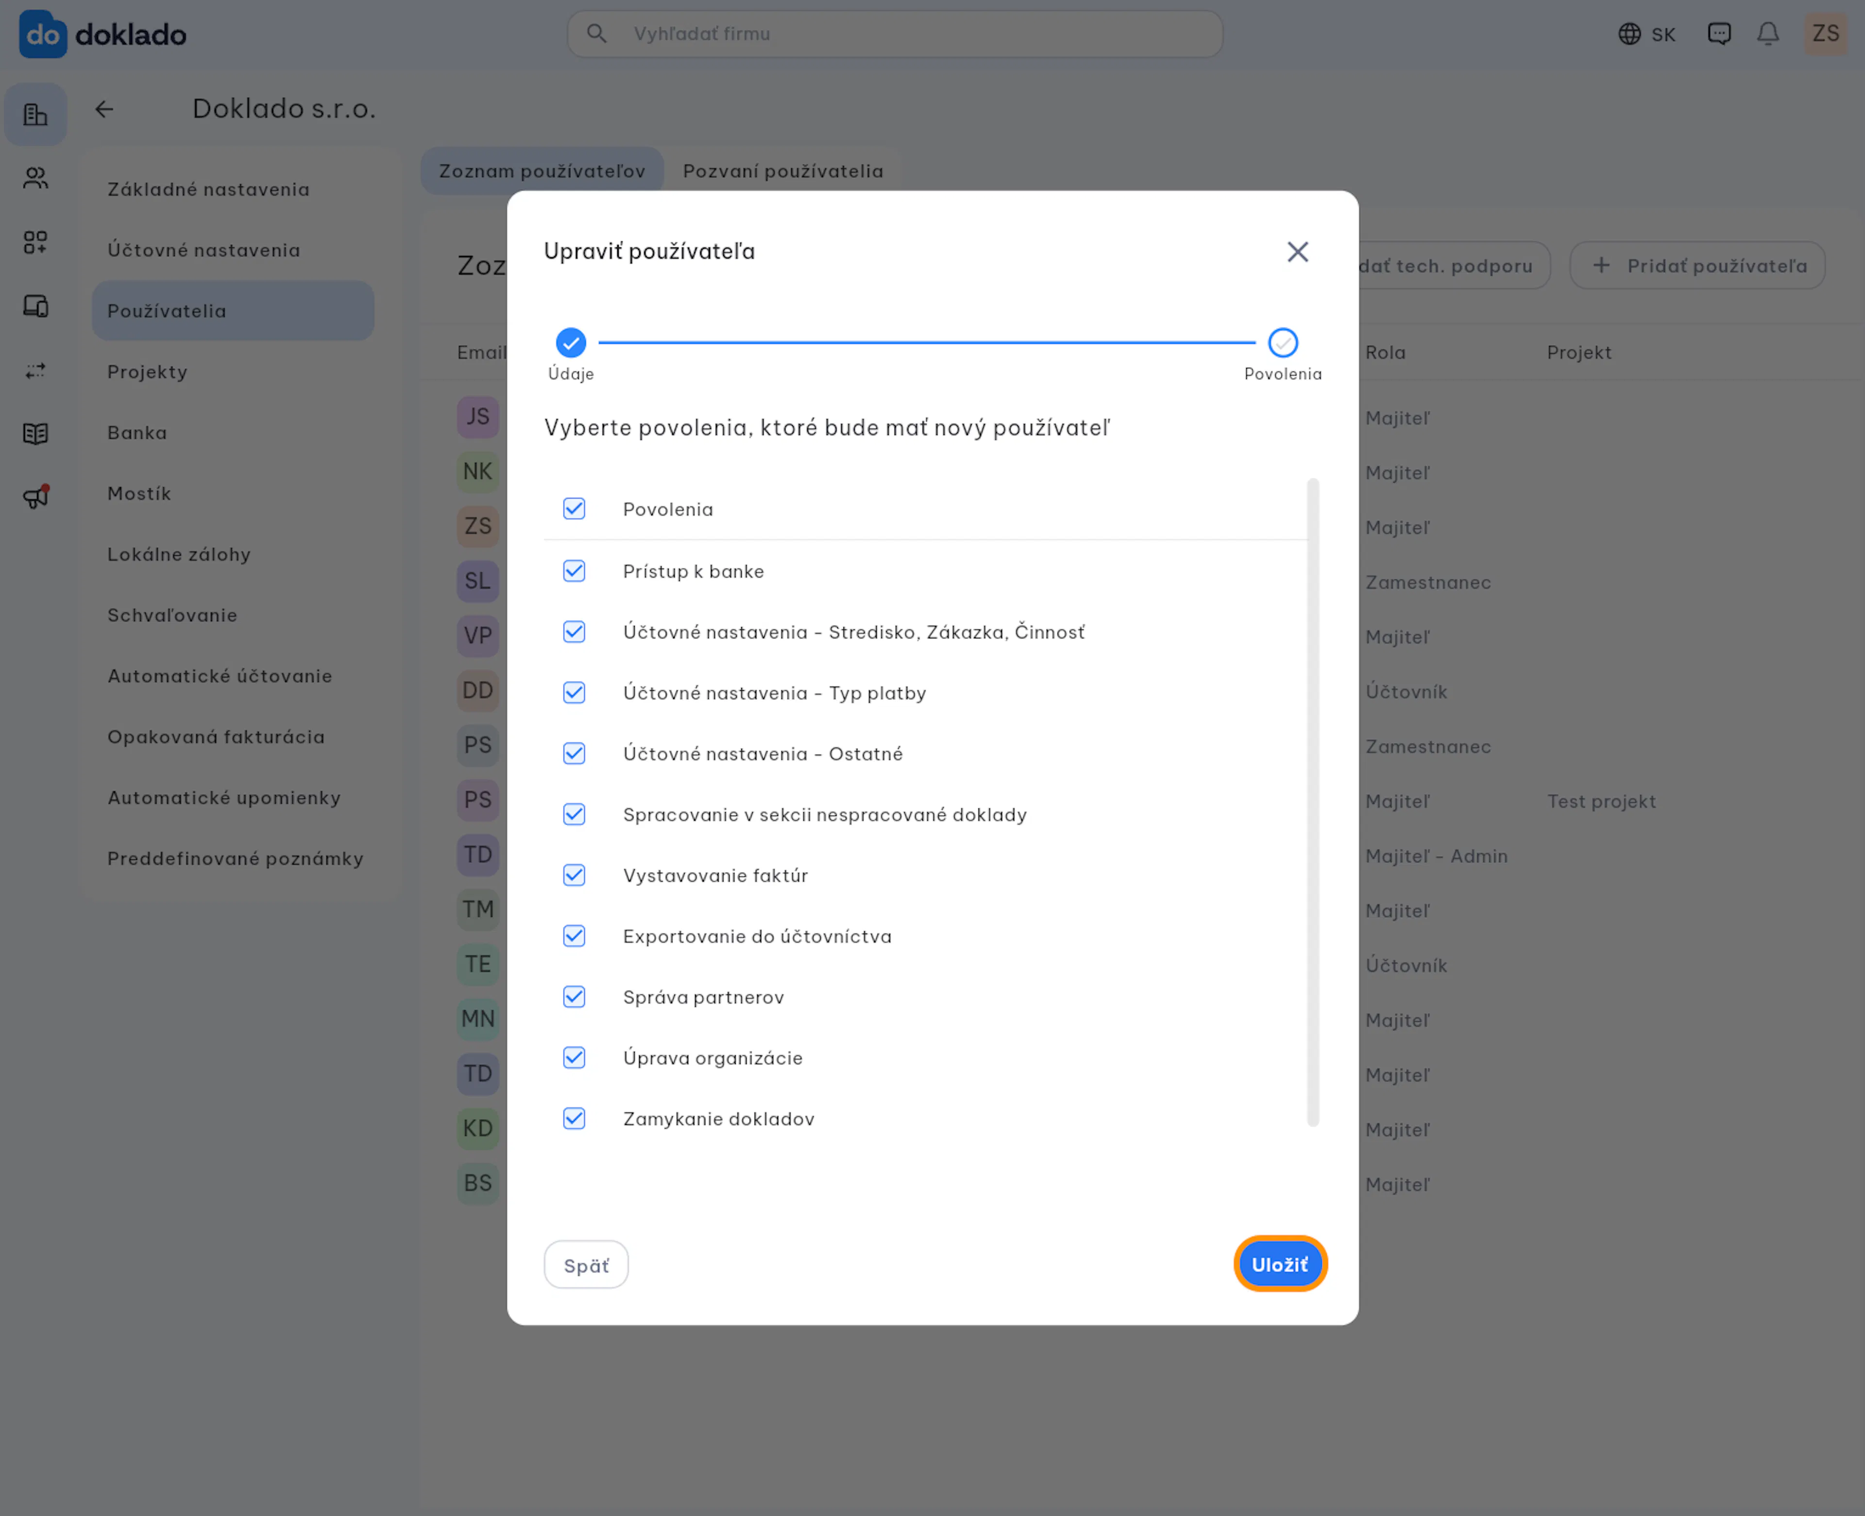
Task: Toggle Správa partnerov checkbox
Action: click(574, 996)
